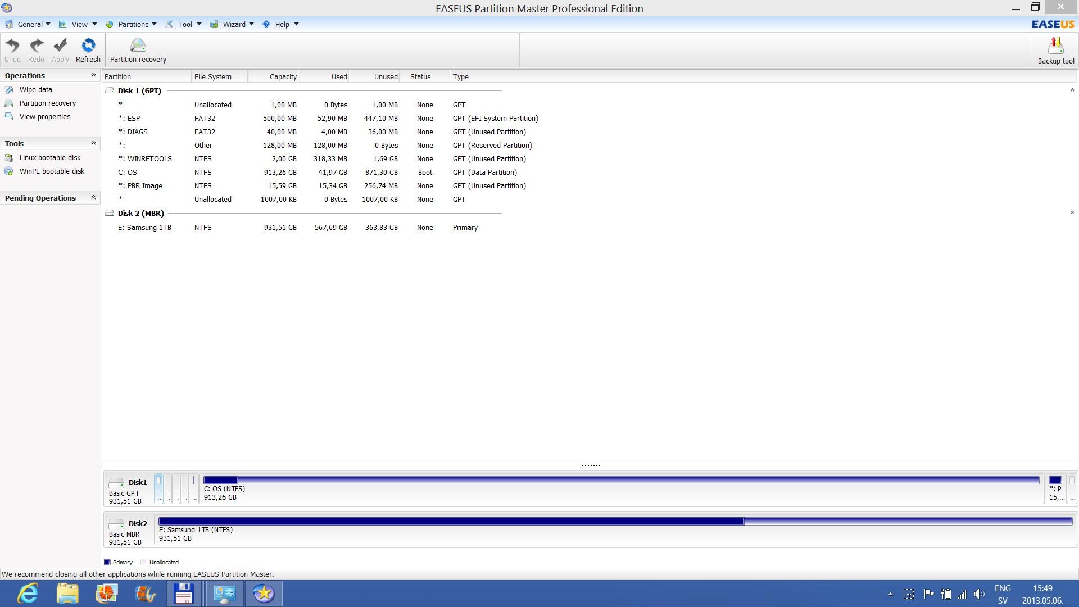
Task: Open the Tool menu
Action: coord(185,24)
